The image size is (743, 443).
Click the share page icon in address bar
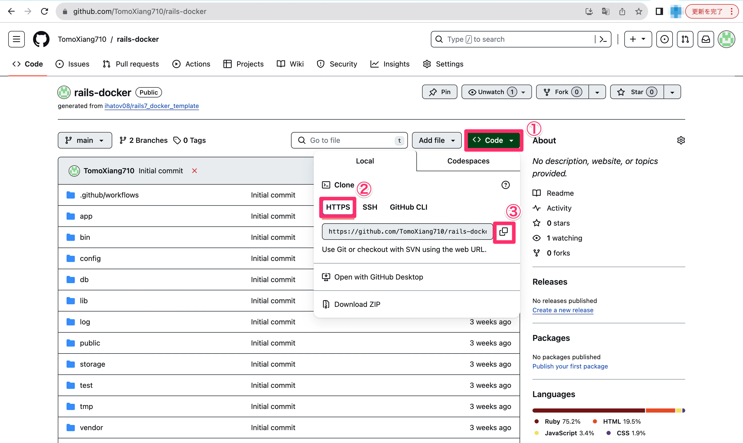point(622,11)
